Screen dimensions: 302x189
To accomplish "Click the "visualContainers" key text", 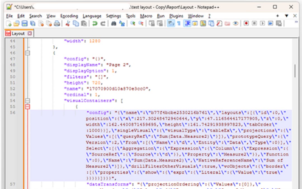I will tap(89, 101).
